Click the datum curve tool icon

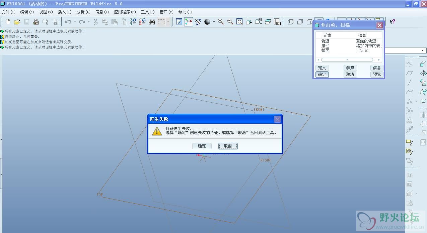point(409,92)
